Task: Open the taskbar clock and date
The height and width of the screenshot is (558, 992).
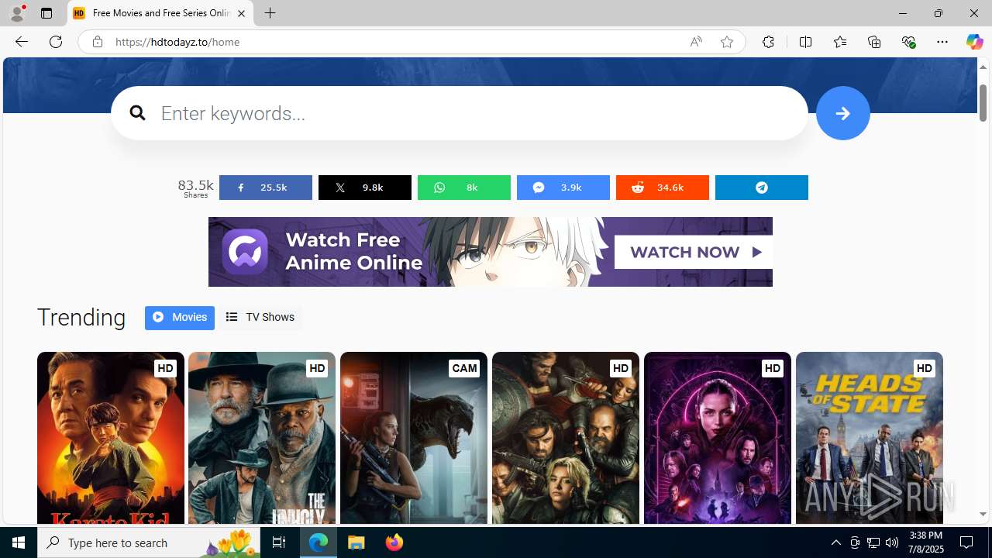Action: (926, 542)
